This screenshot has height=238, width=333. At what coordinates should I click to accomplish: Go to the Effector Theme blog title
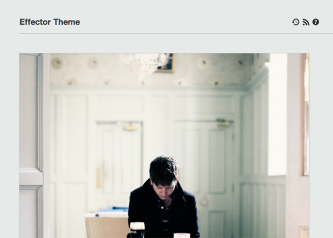click(50, 22)
